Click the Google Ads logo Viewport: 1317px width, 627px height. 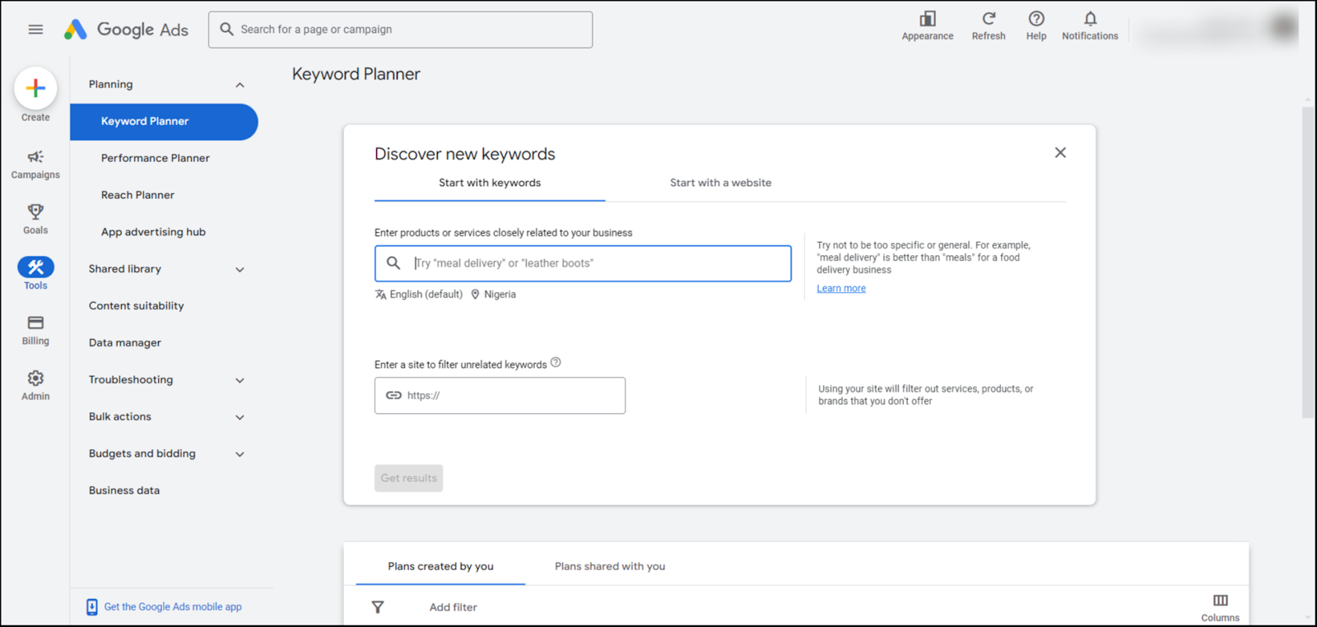pyautogui.click(x=126, y=30)
